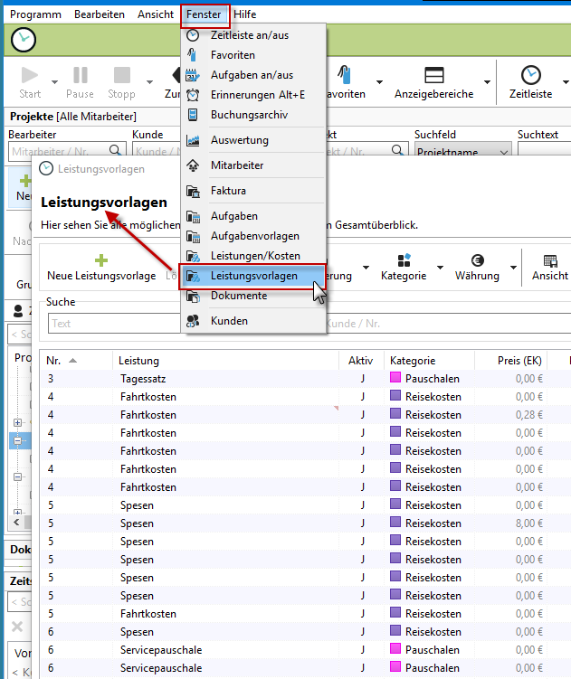Select Mitarbeiter in the Fenster menu

click(235, 165)
